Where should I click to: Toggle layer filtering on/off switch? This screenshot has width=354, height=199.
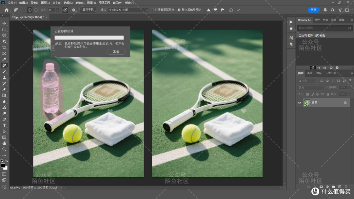[350, 80]
